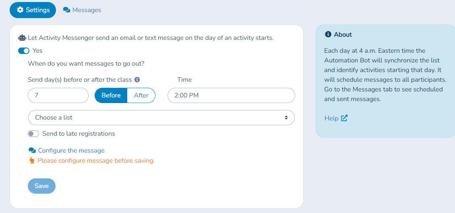
Task: Open the 2:00 PM time picker field
Action: click(231, 95)
